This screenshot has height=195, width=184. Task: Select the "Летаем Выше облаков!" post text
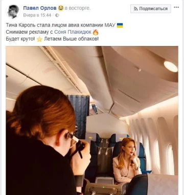click(71, 39)
